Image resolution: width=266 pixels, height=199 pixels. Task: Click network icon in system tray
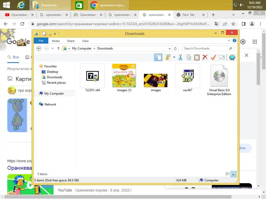click(x=235, y=5)
